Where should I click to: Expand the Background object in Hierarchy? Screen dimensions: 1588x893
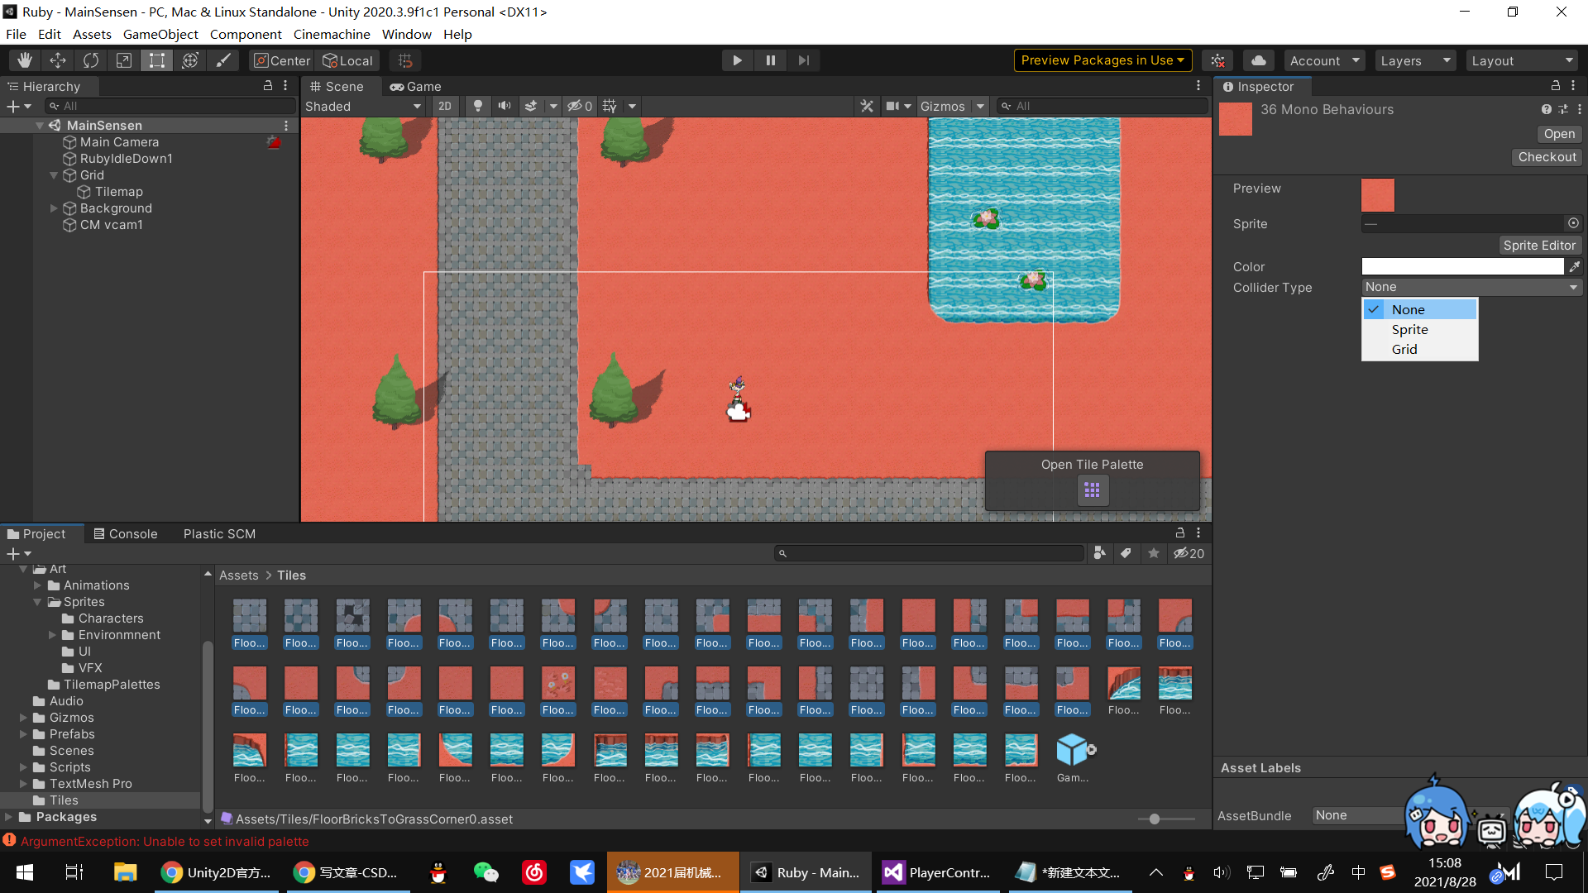point(53,208)
